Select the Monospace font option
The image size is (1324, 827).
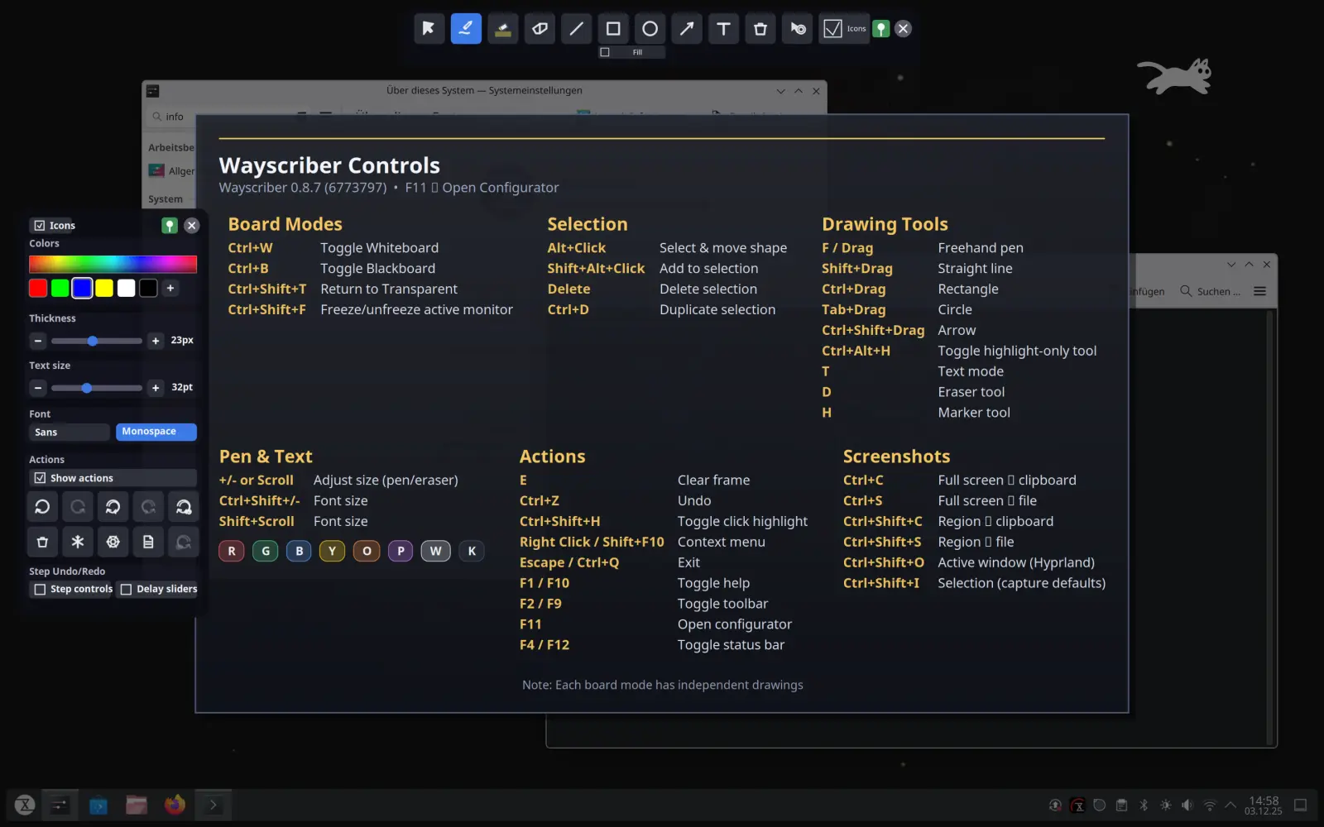point(156,431)
